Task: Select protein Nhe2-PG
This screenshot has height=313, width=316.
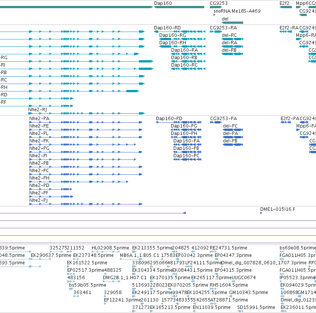Action: 39,148
